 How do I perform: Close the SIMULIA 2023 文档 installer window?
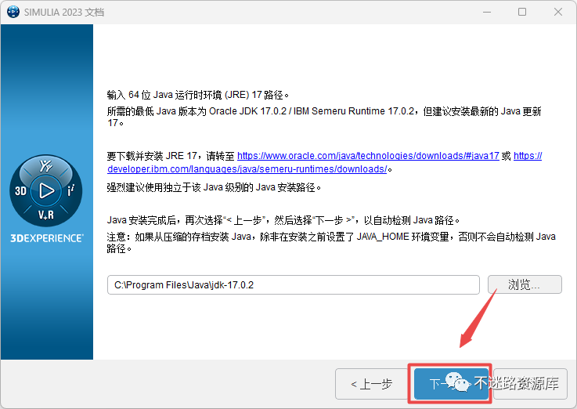(558, 12)
